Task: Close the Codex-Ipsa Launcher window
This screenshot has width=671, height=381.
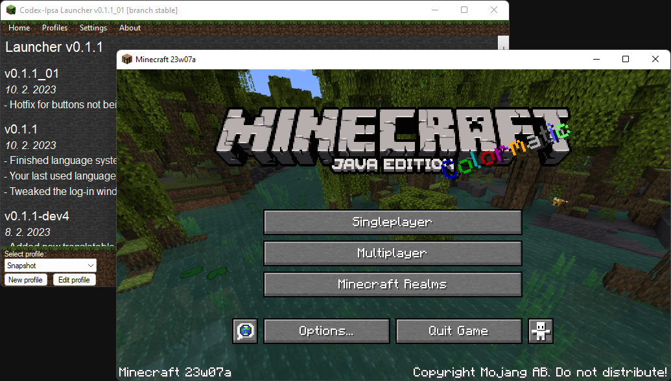Action: click(494, 10)
